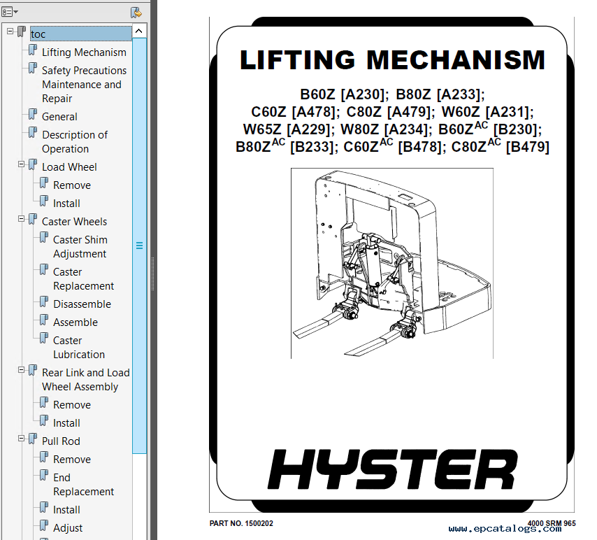Click the Caster Replacement bookmark icon

(44, 270)
